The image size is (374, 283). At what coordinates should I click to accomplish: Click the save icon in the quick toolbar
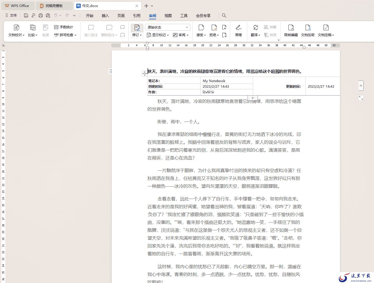26,15
